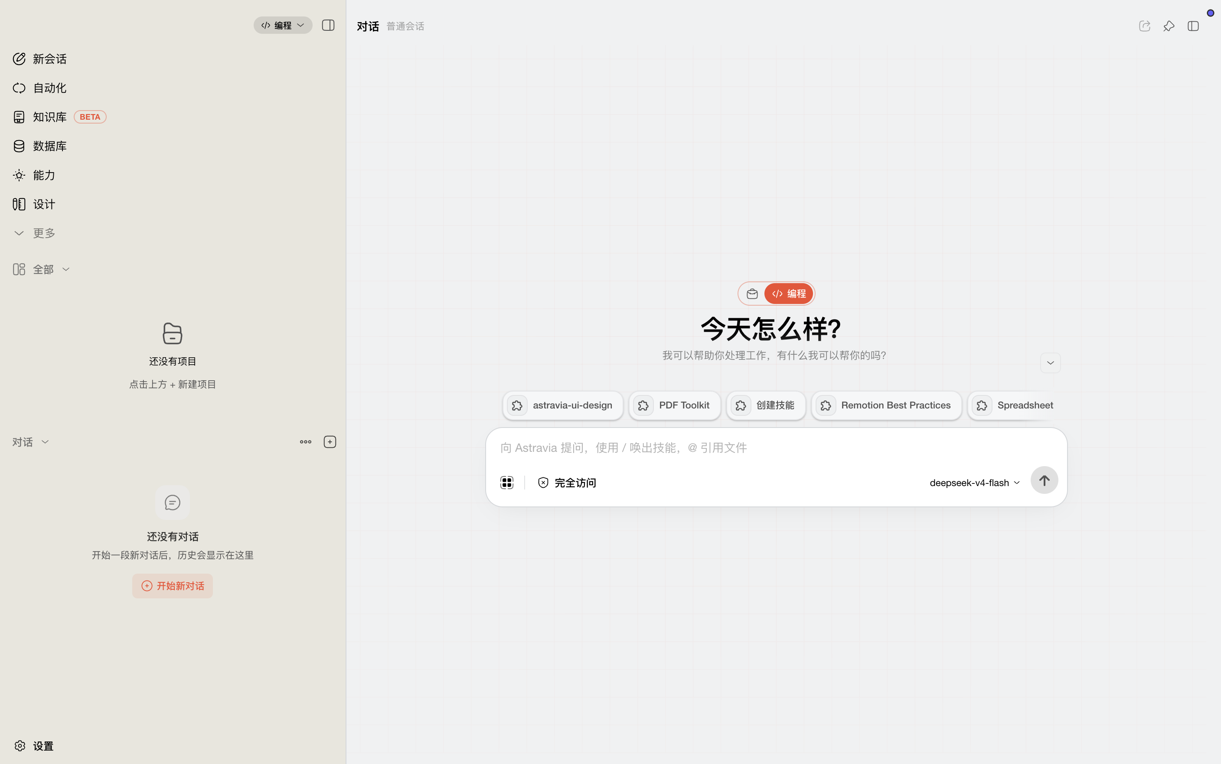Open 设置 settings
Viewport: 1221px width, 764px height.
[33, 746]
